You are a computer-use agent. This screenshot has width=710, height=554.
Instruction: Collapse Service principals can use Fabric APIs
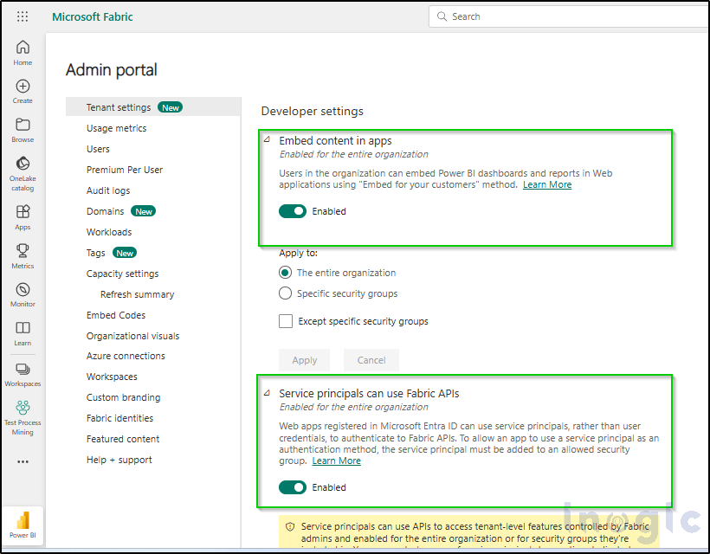tap(268, 392)
